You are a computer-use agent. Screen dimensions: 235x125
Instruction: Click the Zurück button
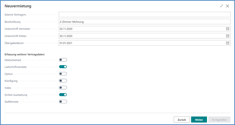click(x=181, y=120)
